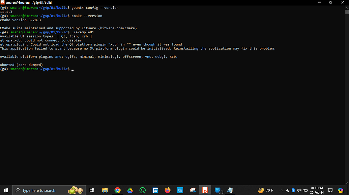Launch WhatsApp from the taskbar
Image resolution: width=349 pixels, height=195 pixels.
pyautogui.click(x=142, y=190)
